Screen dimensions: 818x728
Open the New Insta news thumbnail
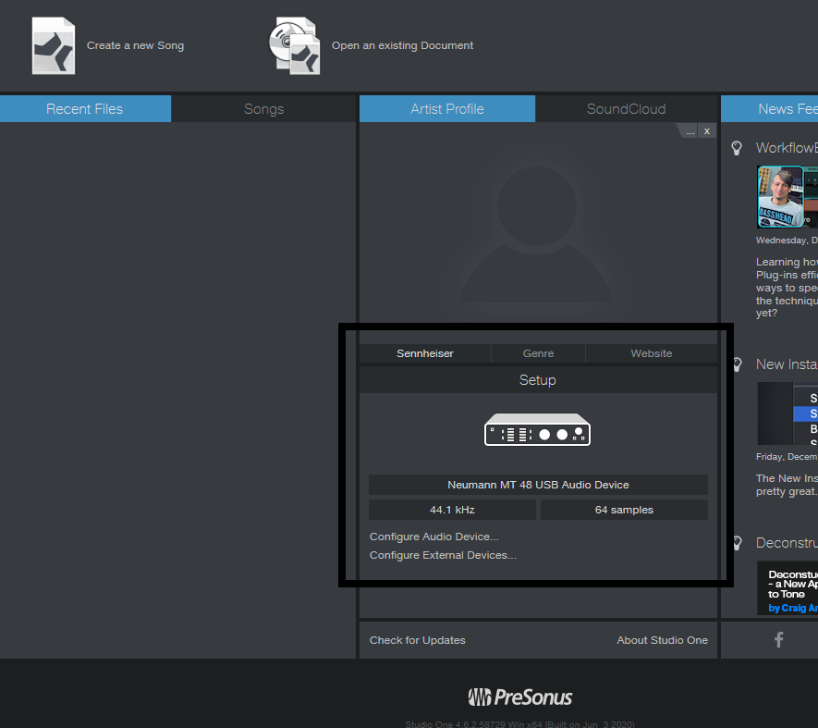pyautogui.click(x=787, y=413)
